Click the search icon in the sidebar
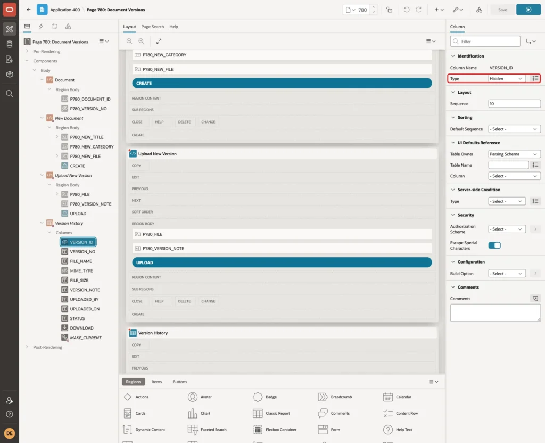Image resolution: width=545 pixels, height=443 pixels. pos(10,94)
